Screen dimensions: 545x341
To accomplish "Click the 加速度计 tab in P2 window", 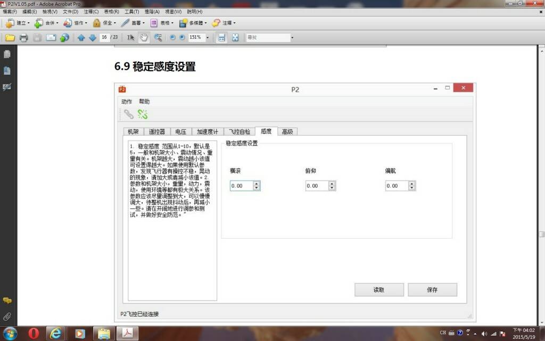I will pyautogui.click(x=208, y=132).
